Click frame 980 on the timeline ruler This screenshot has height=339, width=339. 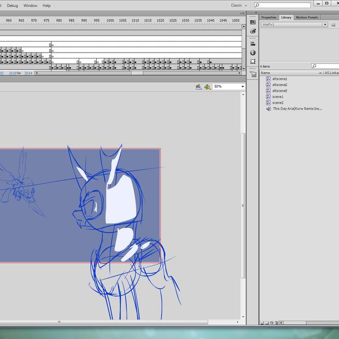(59, 21)
